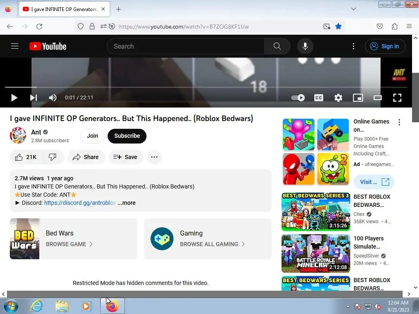Open the Discord invite link
The image size is (419, 314).
[80, 203]
